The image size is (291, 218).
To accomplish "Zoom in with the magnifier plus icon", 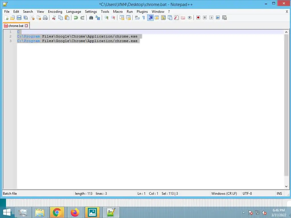I will (106, 18).
